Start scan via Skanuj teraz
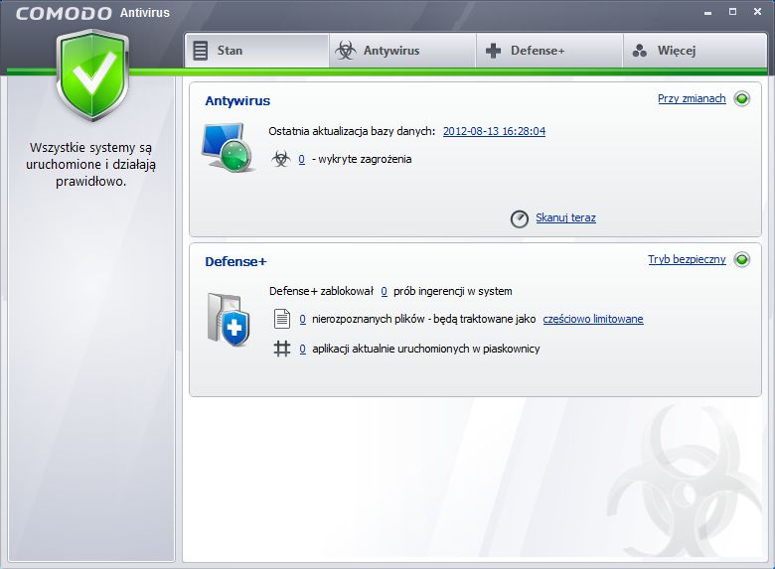775x569 pixels. pos(565,217)
